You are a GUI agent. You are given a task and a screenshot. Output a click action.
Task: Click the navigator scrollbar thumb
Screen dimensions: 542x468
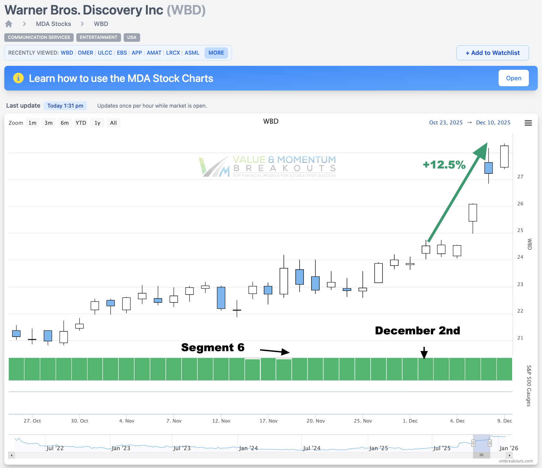click(481, 455)
